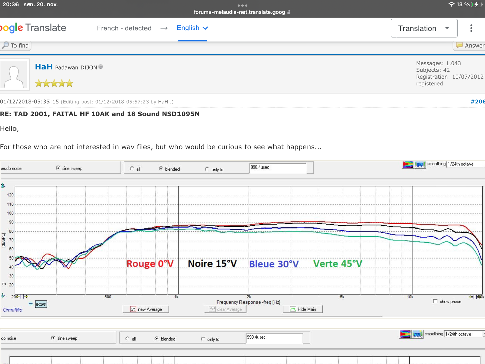The width and height of the screenshot is (485, 364).
Task: Expand the Translation dropdown
Action: coord(424,28)
